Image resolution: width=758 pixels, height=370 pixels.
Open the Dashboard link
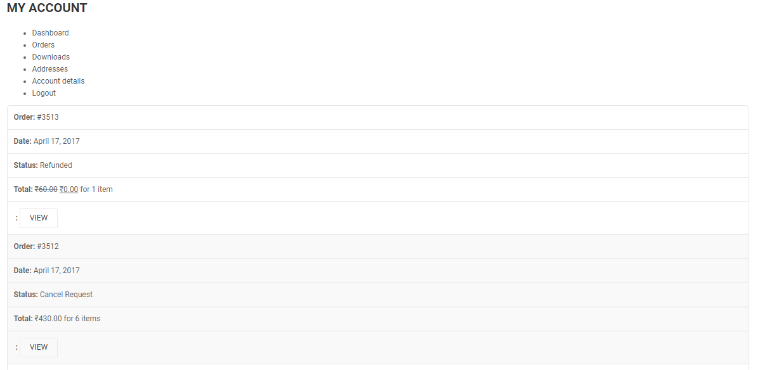[x=50, y=33]
